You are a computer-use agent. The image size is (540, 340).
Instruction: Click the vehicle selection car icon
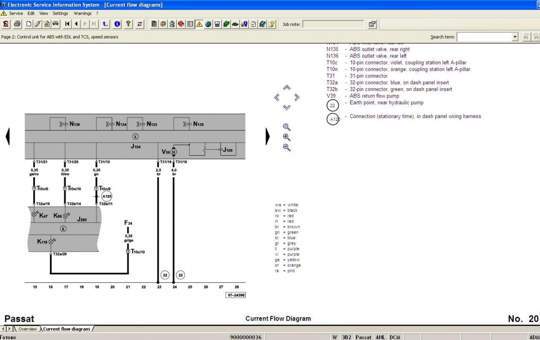(55, 24)
